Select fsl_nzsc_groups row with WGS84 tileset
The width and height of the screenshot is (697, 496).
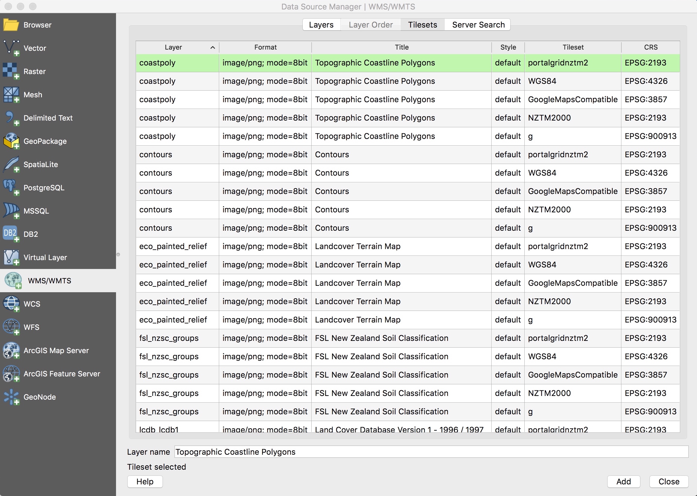click(408, 356)
